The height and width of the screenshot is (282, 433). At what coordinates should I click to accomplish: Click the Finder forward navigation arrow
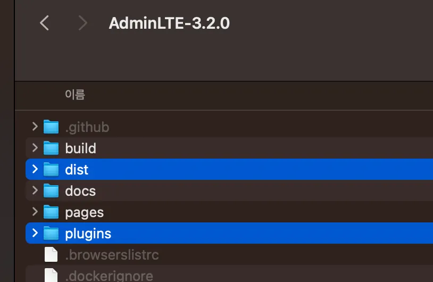(82, 23)
